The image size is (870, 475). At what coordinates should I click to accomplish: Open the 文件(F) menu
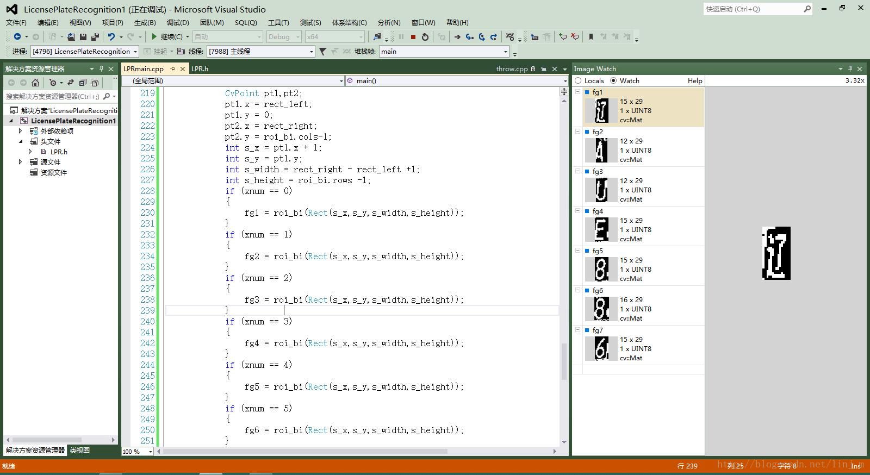[x=16, y=23]
